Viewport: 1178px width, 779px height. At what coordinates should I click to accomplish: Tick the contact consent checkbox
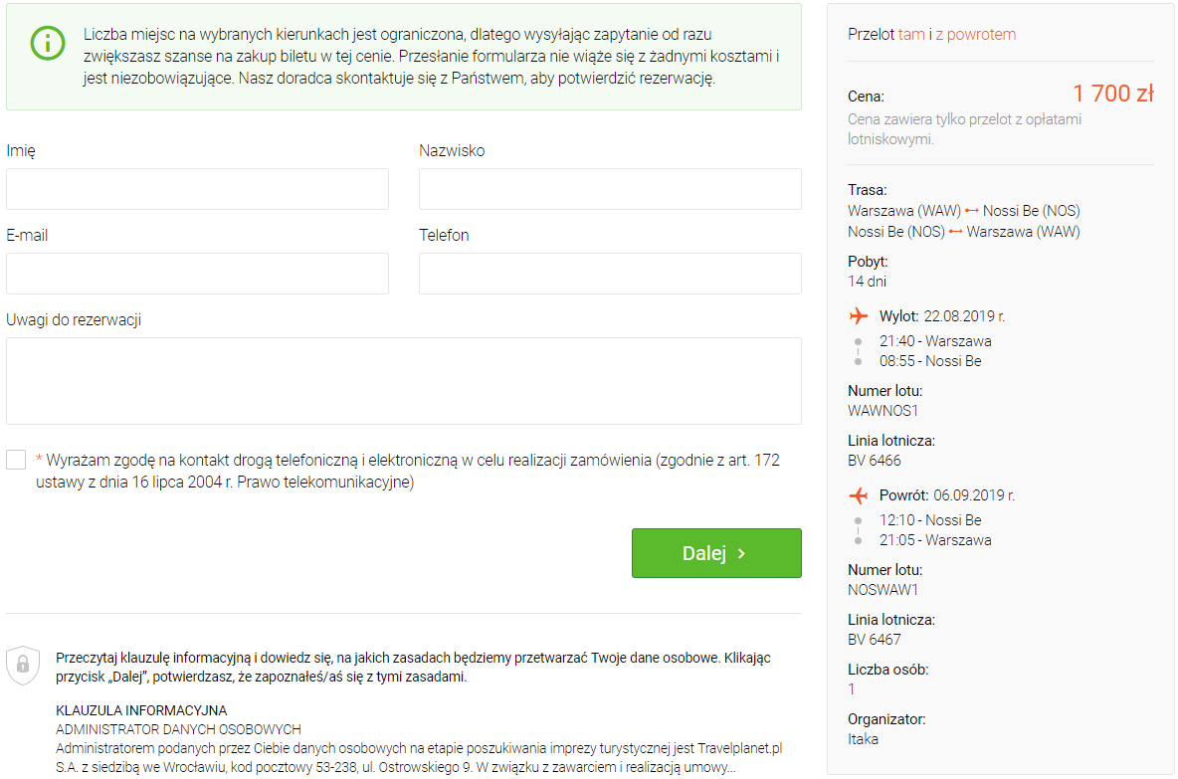coord(16,460)
